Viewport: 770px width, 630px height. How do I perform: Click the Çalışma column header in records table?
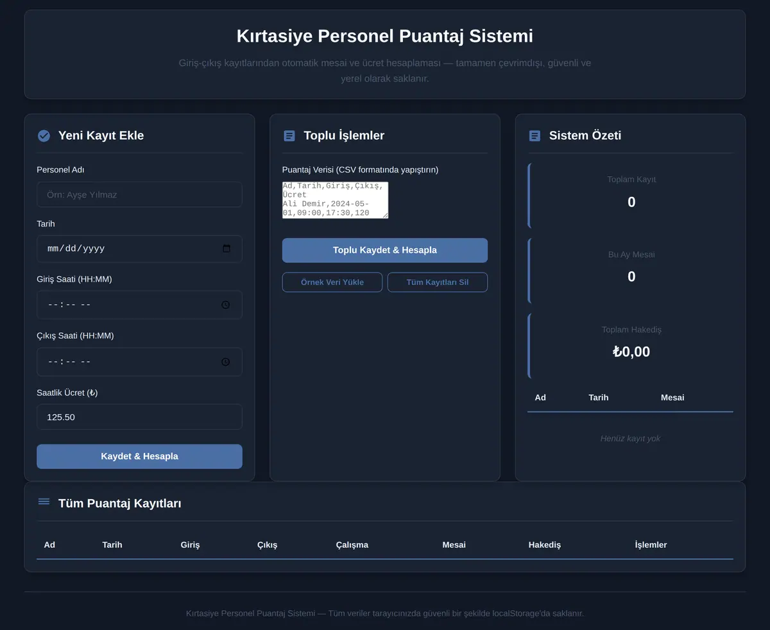[352, 545]
